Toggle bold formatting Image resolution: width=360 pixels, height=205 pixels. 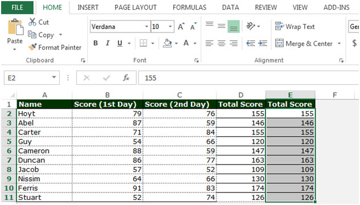coord(96,43)
